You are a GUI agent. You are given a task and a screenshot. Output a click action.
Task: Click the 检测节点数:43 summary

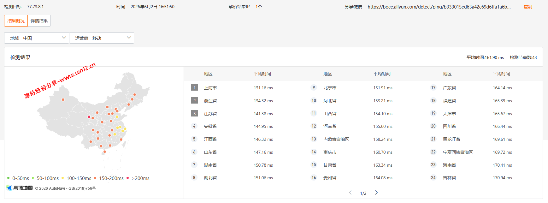523,57
